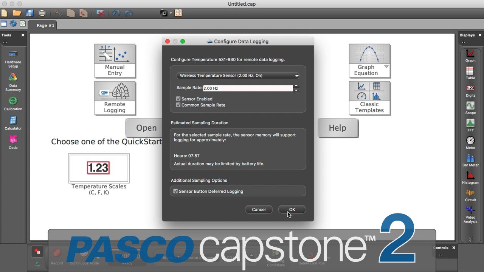
Task: Select the FFT display
Action: 470,125
